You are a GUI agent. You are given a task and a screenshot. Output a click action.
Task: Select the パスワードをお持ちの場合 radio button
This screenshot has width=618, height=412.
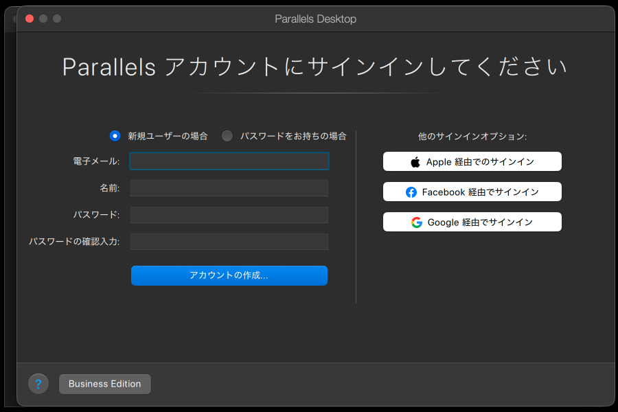pyautogui.click(x=227, y=136)
